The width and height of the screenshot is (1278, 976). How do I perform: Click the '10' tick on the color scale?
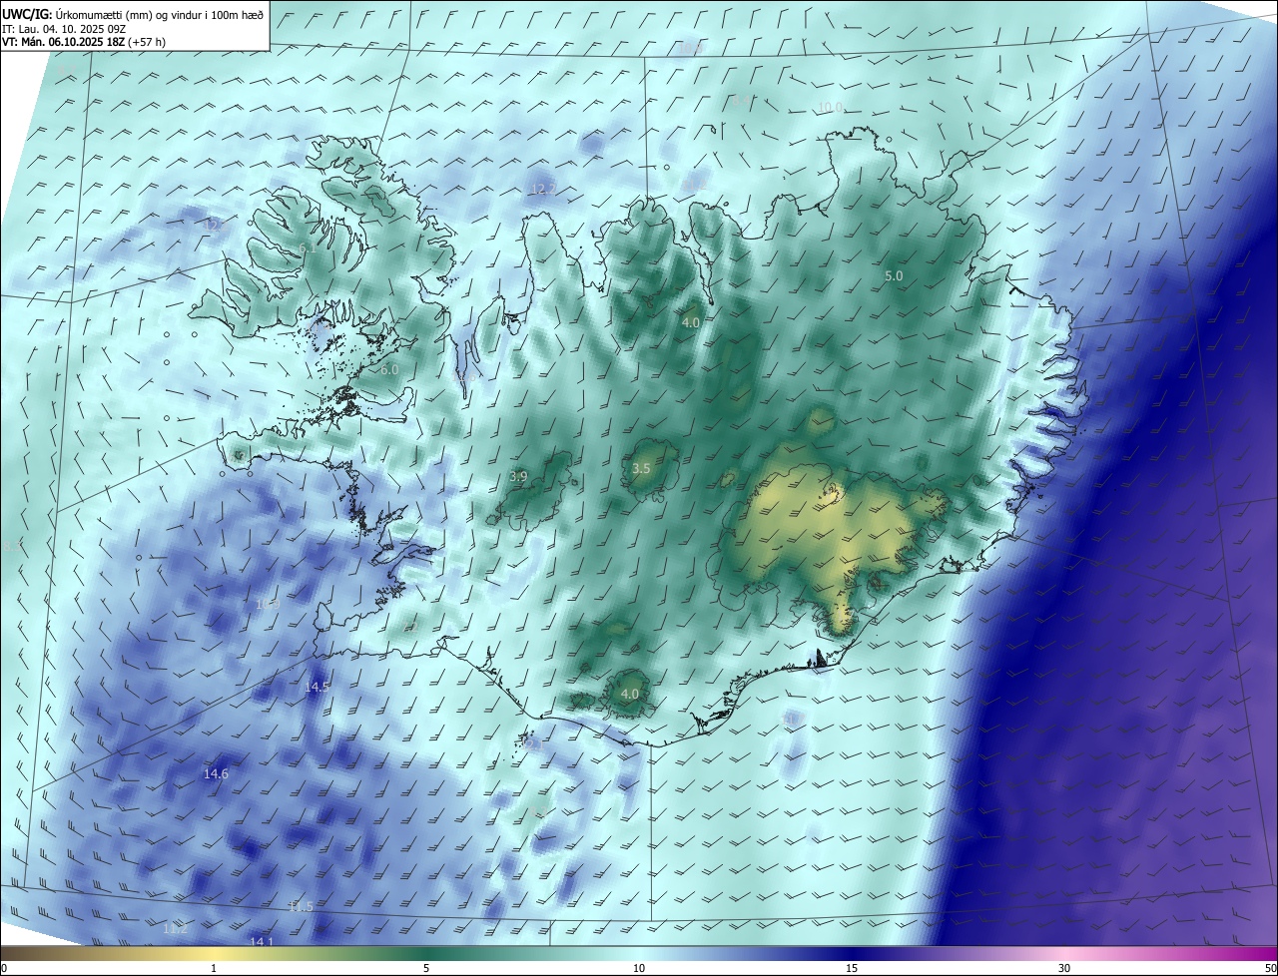tap(639, 969)
